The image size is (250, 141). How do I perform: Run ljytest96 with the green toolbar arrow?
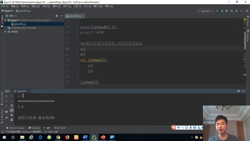click(x=217, y=11)
